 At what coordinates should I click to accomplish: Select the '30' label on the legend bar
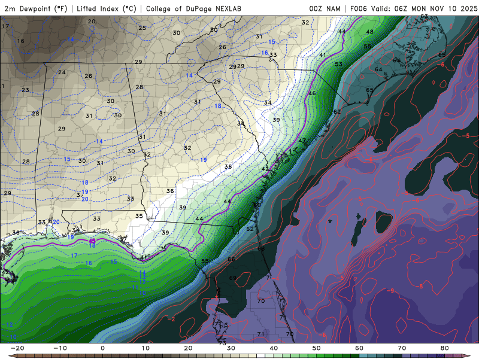pos(231,348)
